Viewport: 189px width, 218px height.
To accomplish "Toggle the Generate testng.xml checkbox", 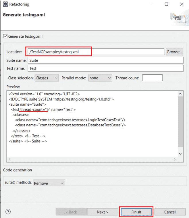I will [5, 36].
